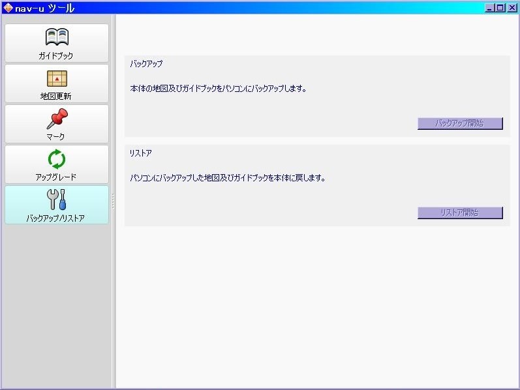Open the ガイドブック (Guidebook) section
Viewport: 520px width, 390px height.
[x=57, y=43]
